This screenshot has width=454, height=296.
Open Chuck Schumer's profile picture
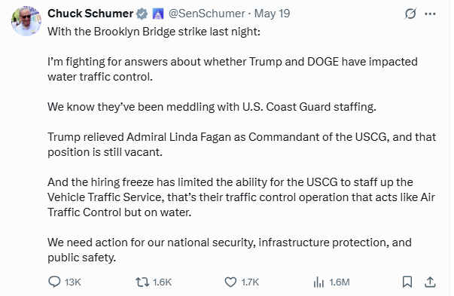26,21
